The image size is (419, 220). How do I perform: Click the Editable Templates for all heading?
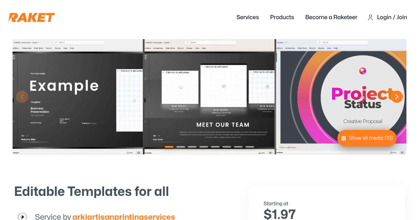pyautogui.click(x=91, y=192)
